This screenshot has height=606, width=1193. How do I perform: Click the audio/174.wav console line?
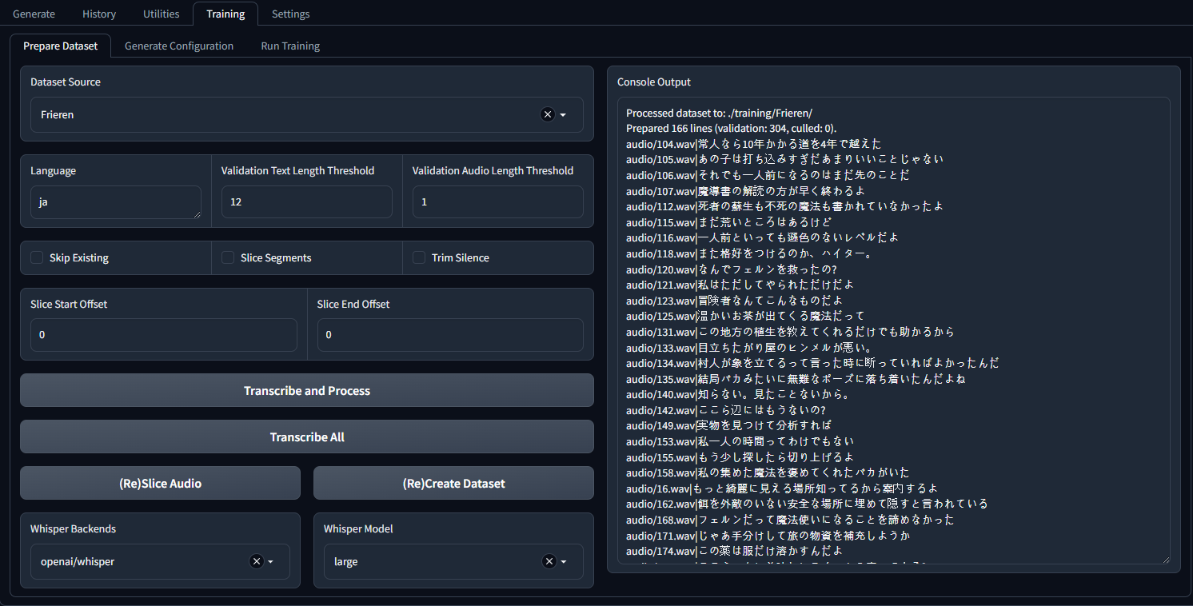734,551
